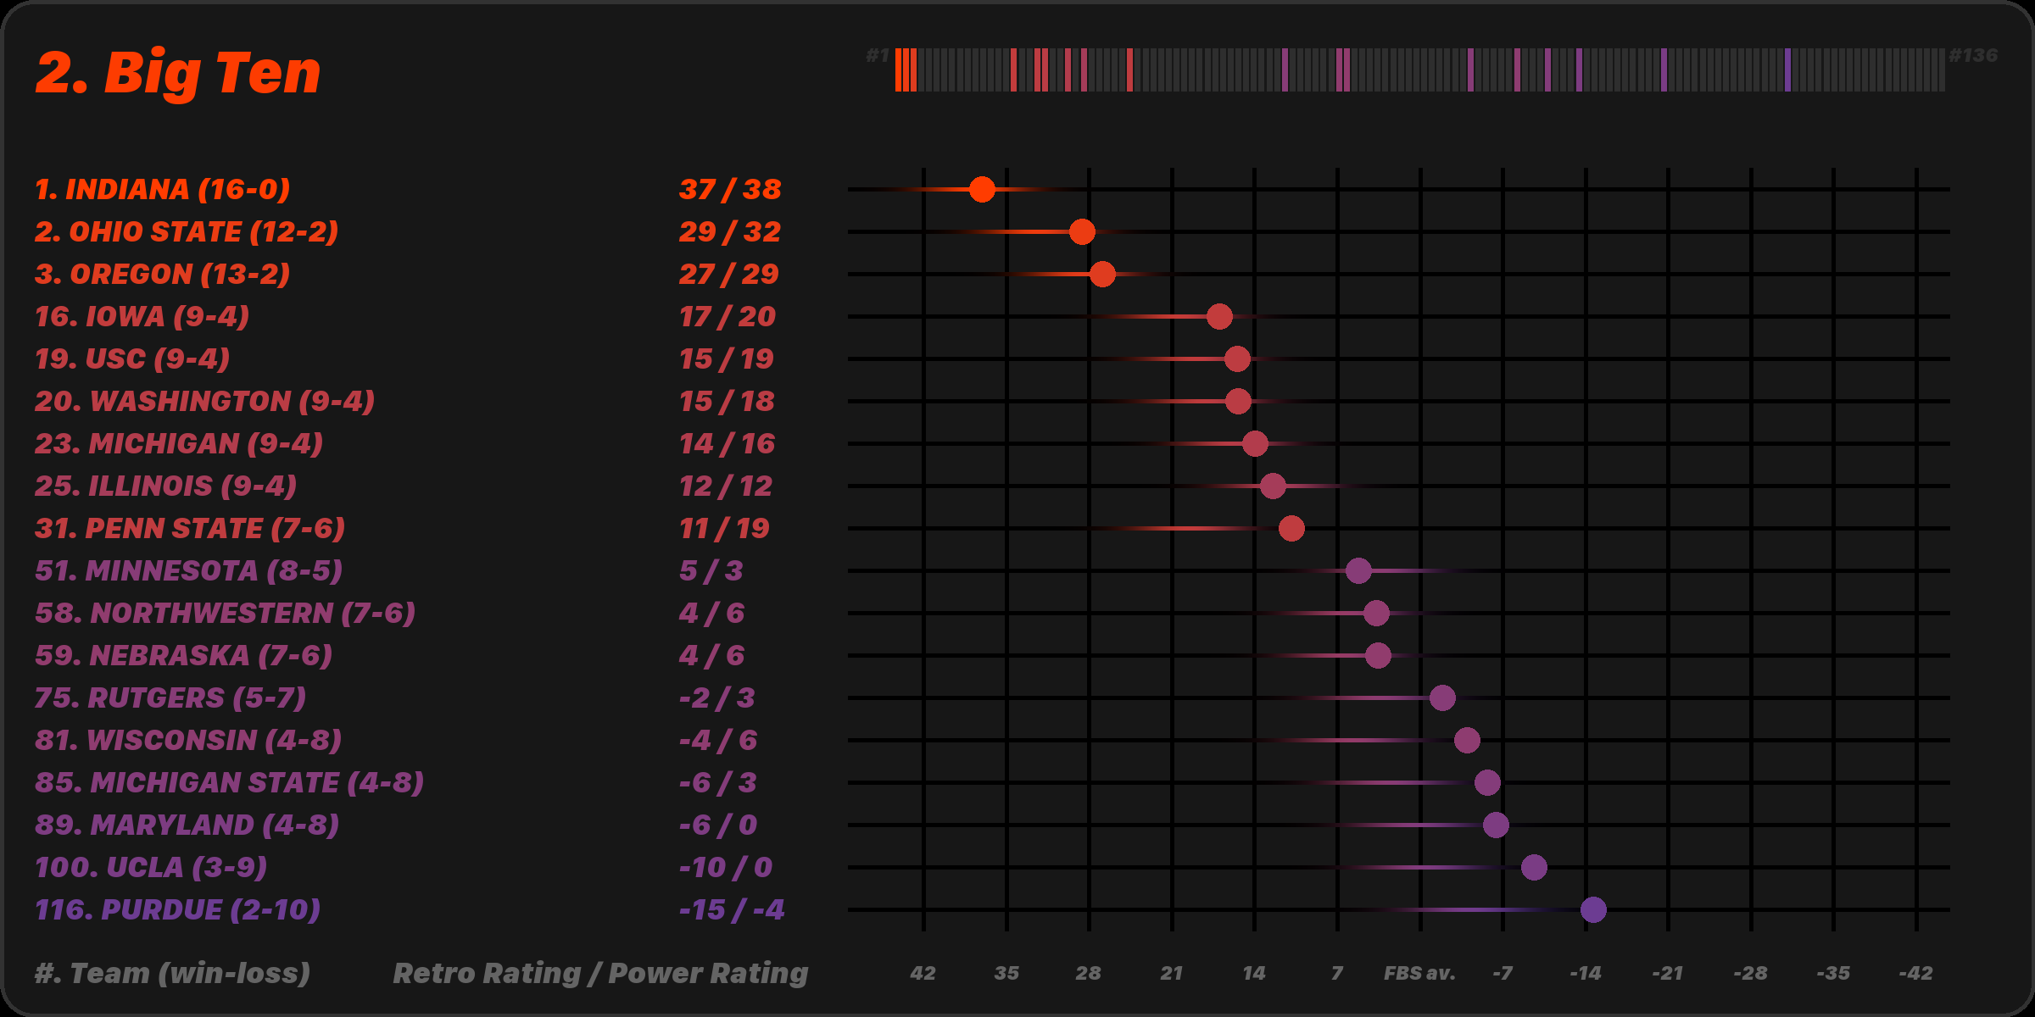Select UCLA's data point on the chart
The image size is (2035, 1017).
1534,867
